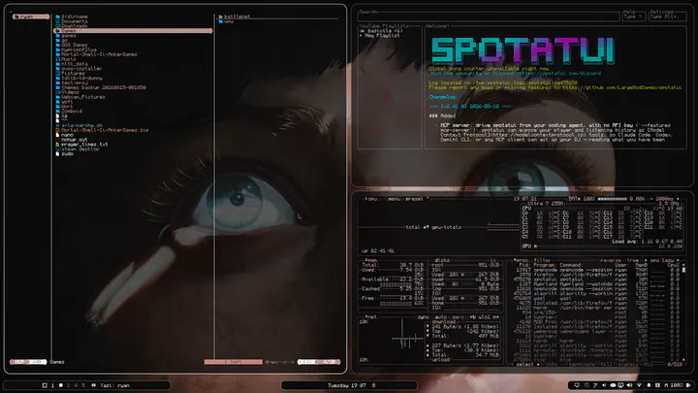Click the disks label in btop

tap(442, 260)
